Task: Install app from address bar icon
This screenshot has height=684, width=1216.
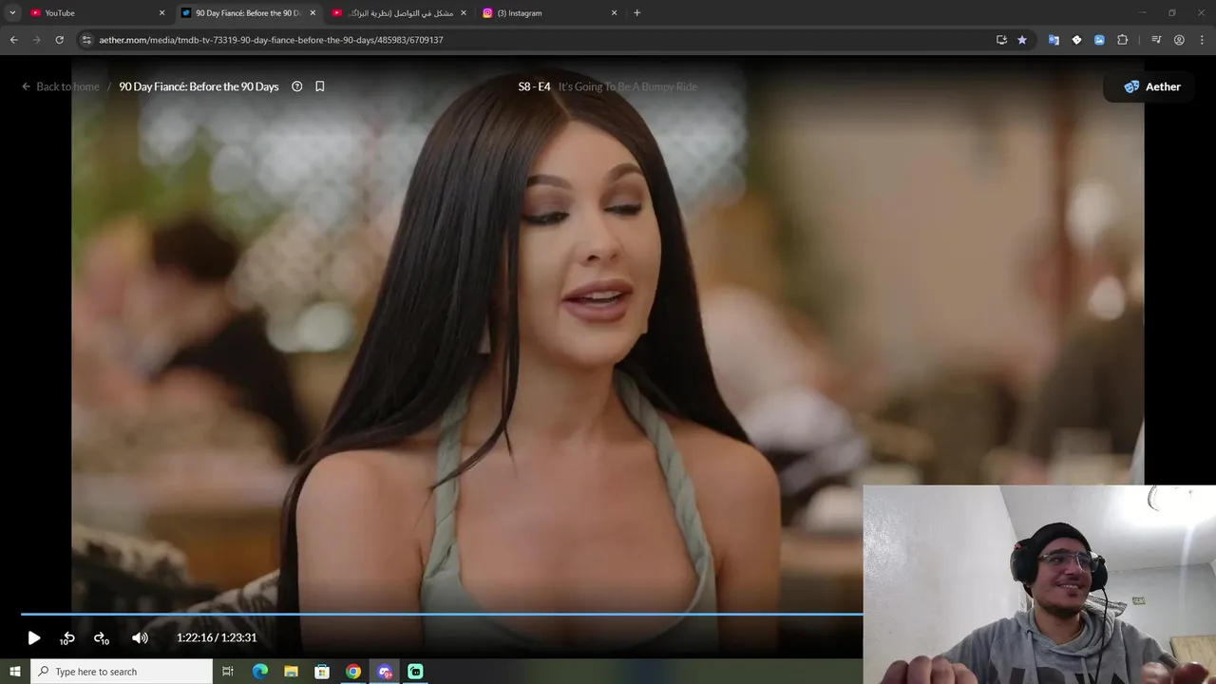Action: point(1001,40)
